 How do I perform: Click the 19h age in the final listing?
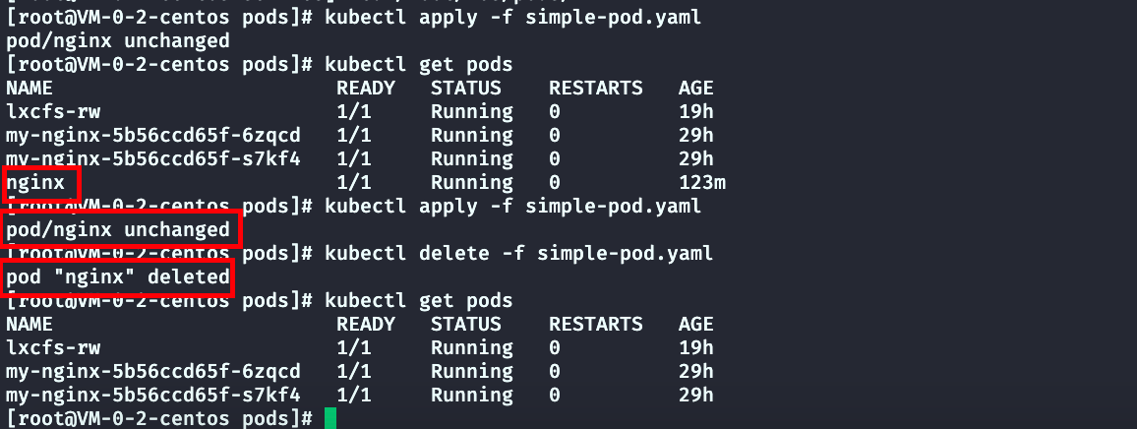[x=696, y=347]
